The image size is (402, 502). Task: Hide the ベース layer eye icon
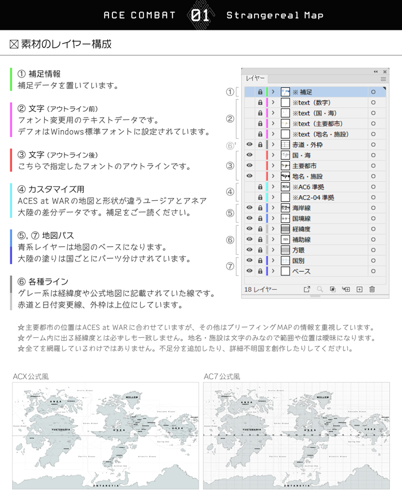[x=250, y=271]
